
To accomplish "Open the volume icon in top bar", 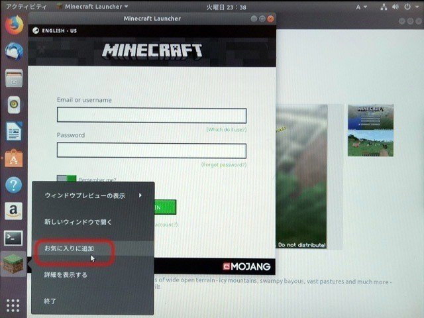I will [396, 7].
